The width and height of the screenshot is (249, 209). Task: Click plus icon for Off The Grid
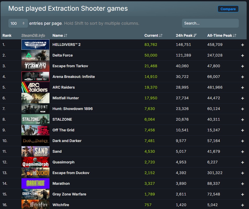pyautogui.click(x=242, y=130)
